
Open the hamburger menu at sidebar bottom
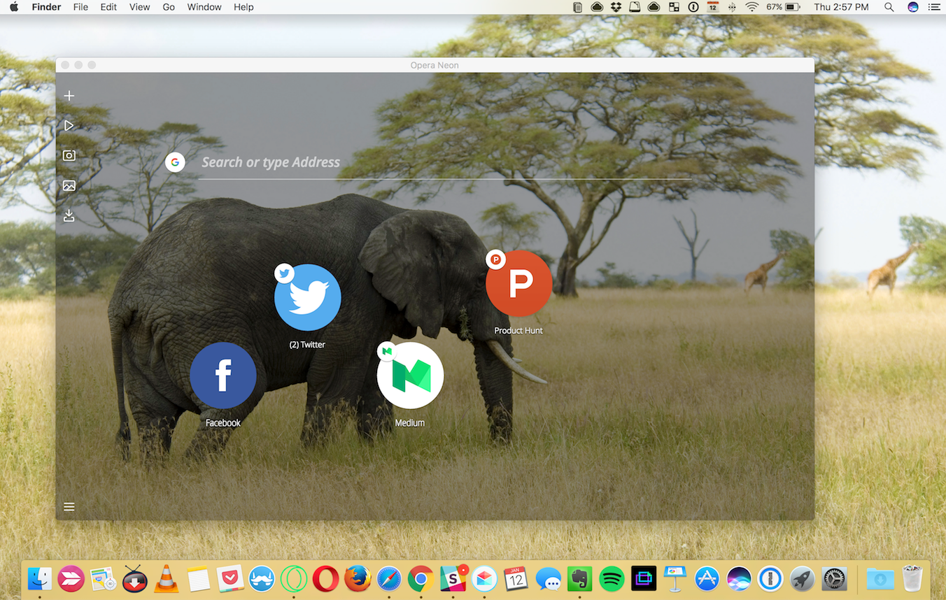point(69,506)
